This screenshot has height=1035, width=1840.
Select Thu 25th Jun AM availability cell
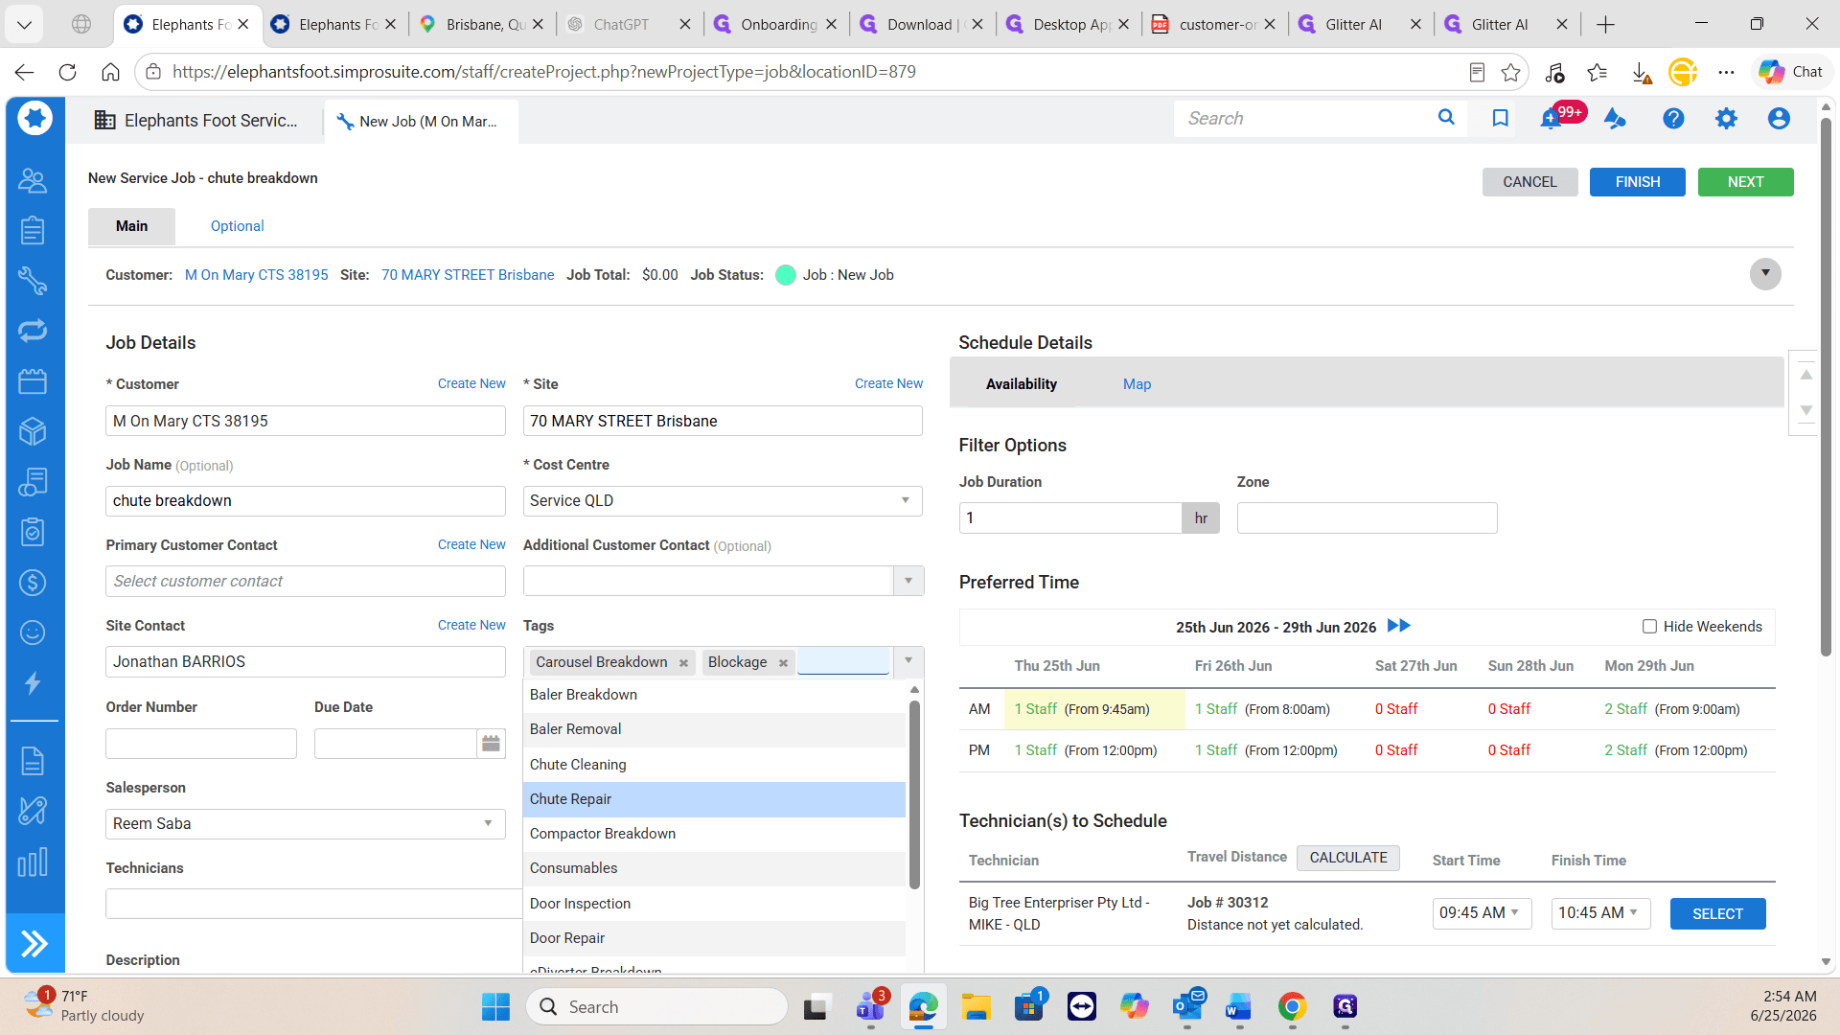tap(1094, 709)
